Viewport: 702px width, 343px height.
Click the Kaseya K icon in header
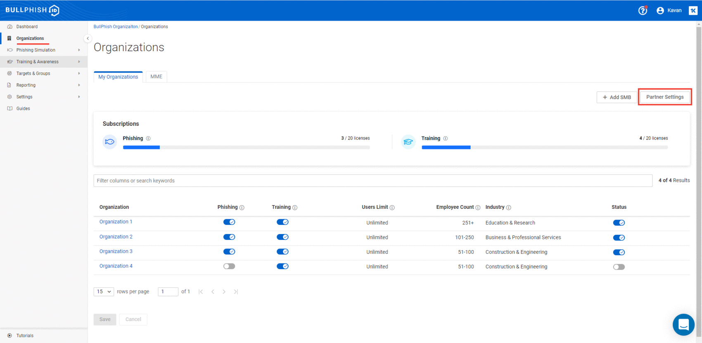[x=693, y=10]
